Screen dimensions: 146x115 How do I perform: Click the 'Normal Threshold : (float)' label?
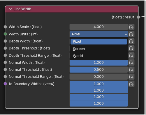coord(30,70)
